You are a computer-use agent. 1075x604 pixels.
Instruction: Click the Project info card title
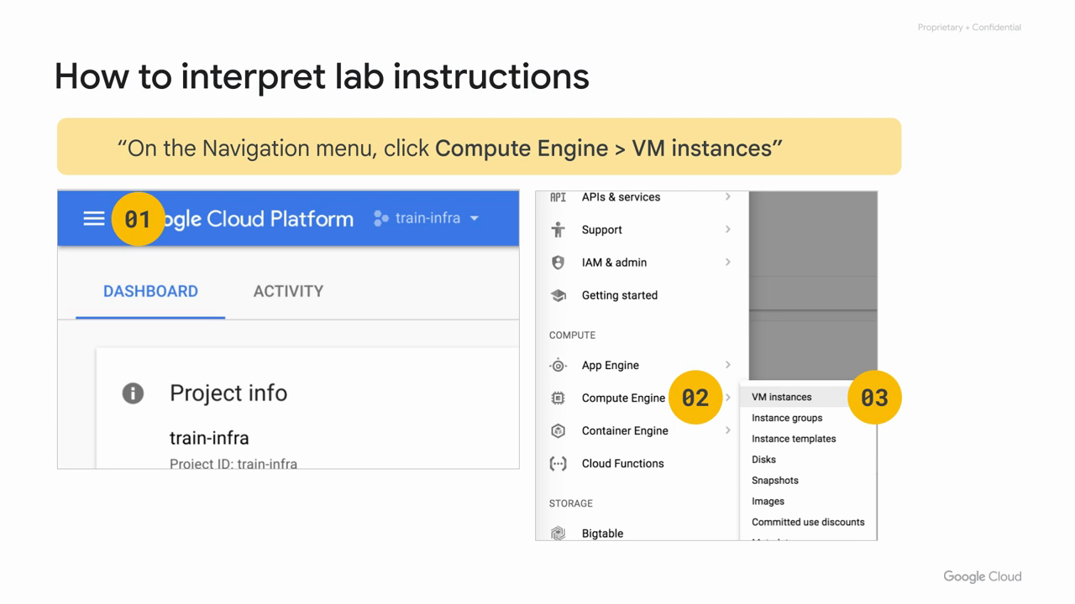tap(228, 393)
